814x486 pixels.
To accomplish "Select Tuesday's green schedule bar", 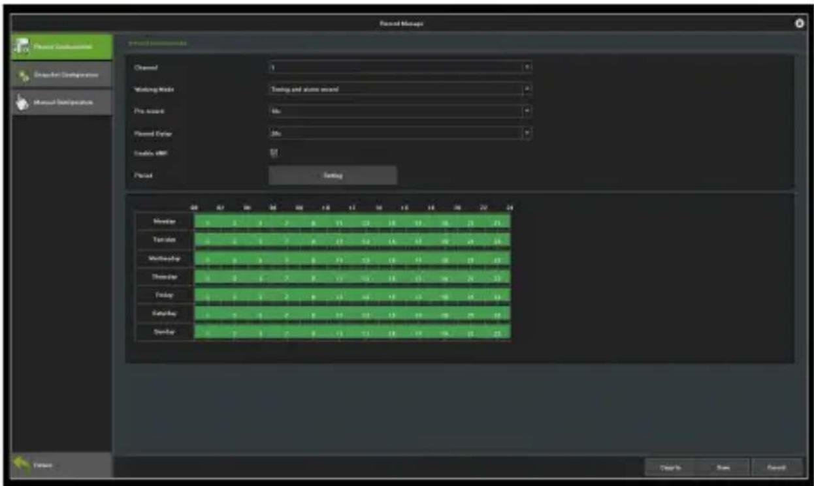I will point(352,240).
